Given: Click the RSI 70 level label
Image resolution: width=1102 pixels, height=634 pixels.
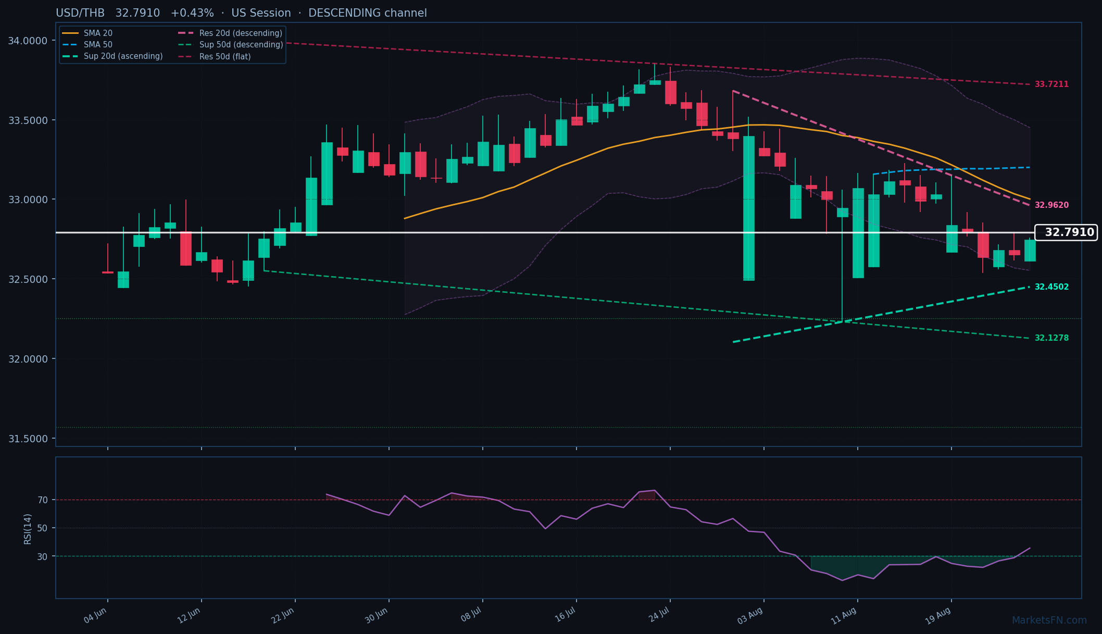Looking at the screenshot, I should pyautogui.click(x=43, y=500).
